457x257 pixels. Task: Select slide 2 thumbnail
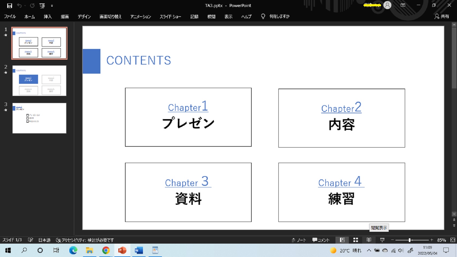(39, 81)
